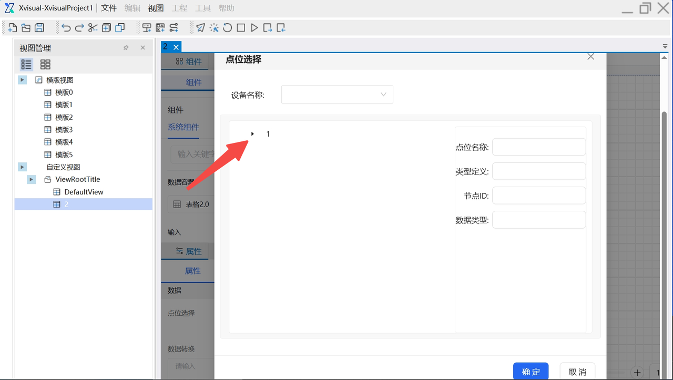The width and height of the screenshot is (673, 380).
Task: Select 横版1 in the view tree
Action: click(x=64, y=105)
